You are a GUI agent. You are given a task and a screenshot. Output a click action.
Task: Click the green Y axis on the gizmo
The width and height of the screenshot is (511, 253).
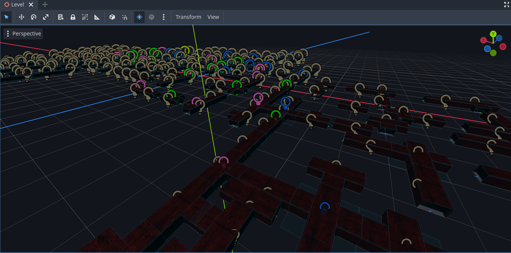pyautogui.click(x=493, y=34)
